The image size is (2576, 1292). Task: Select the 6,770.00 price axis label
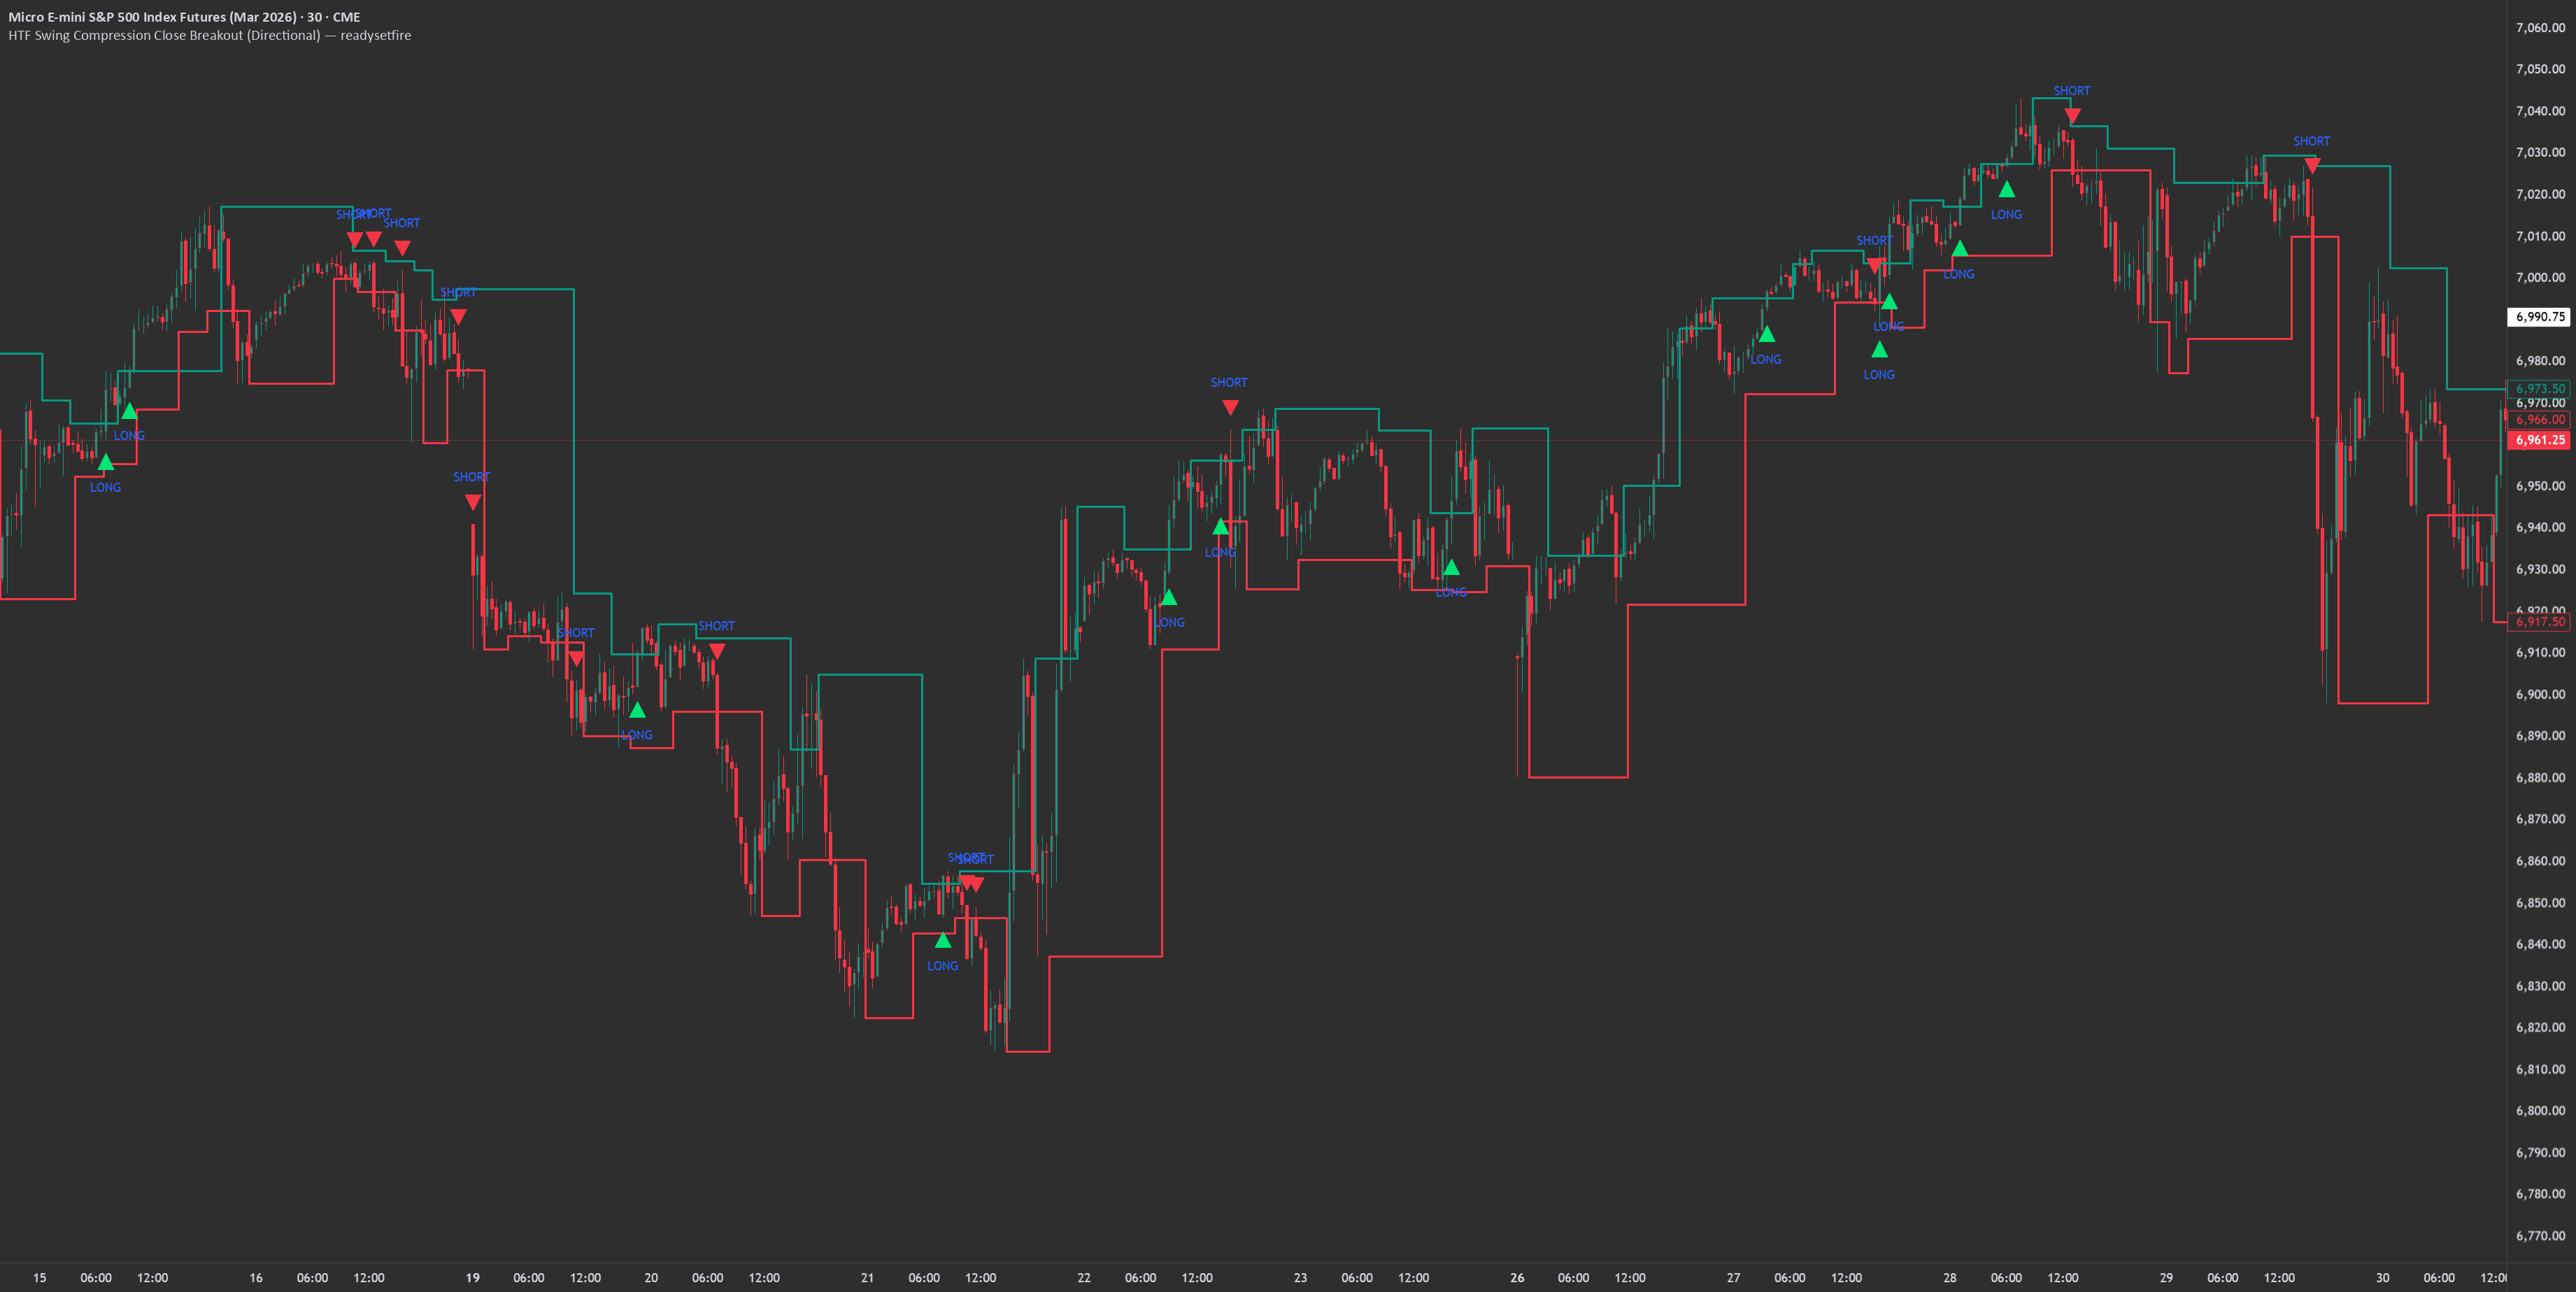coord(2540,1236)
